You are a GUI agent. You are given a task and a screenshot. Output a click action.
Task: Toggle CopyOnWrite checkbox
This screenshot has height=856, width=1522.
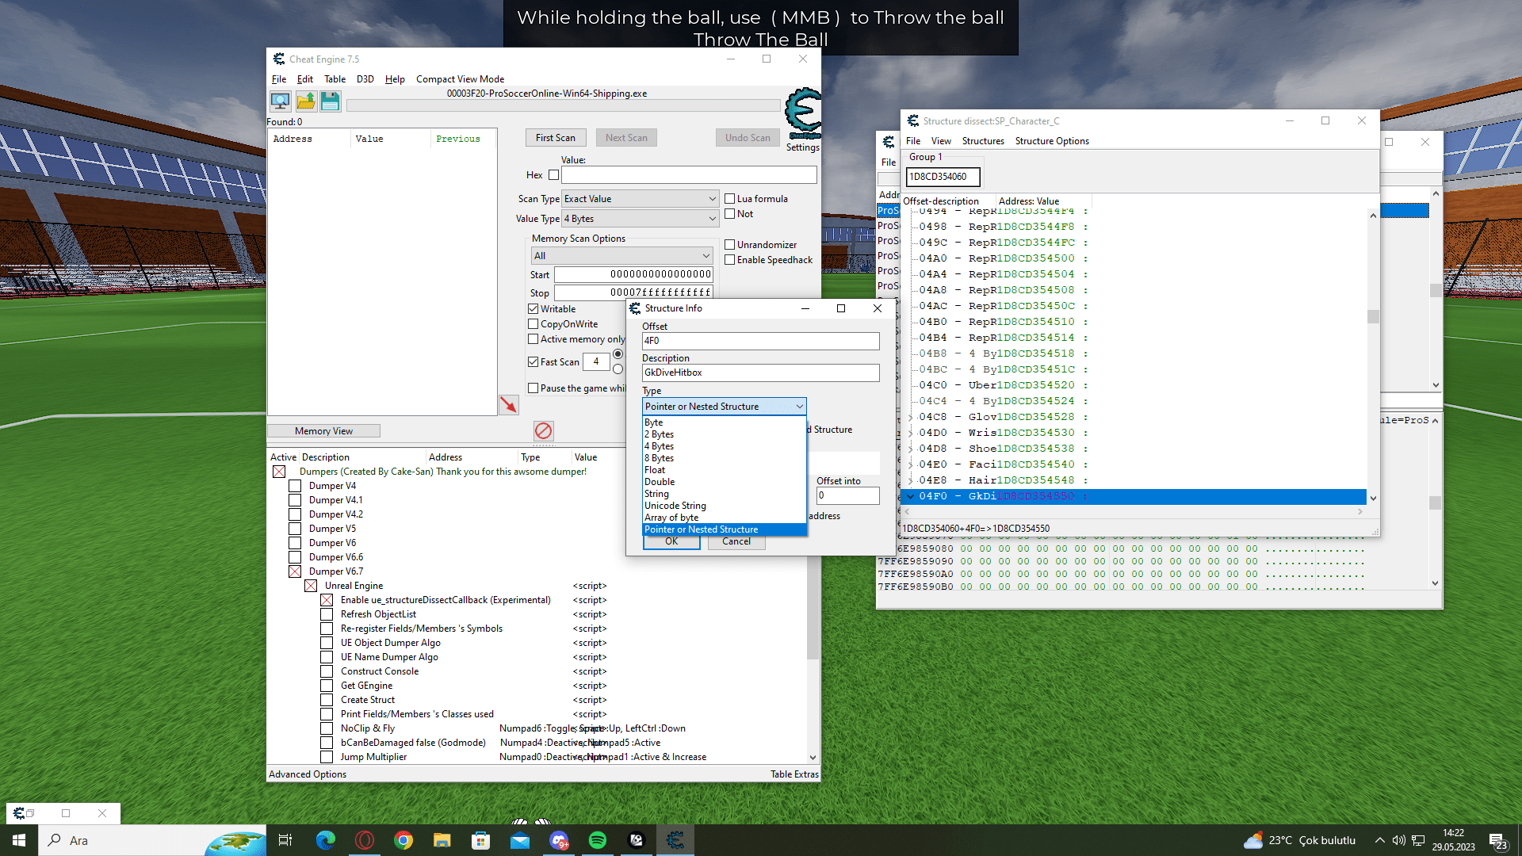[x=533, y=324]
